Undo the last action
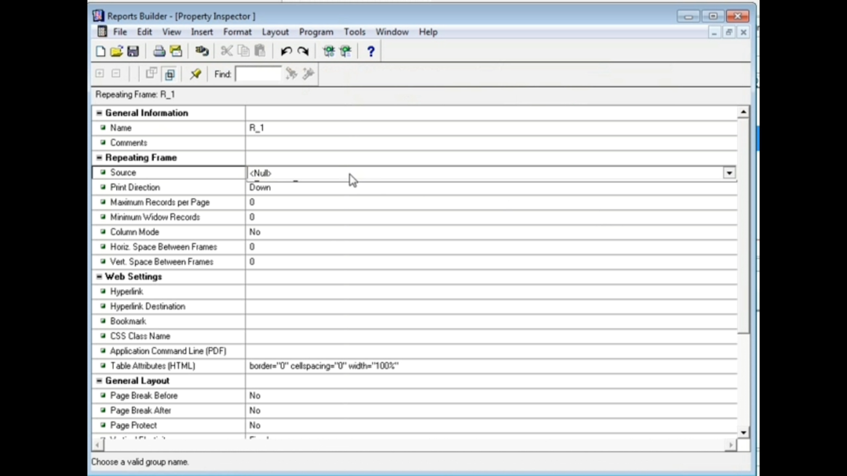Screen dimensions: 847x476 click(286, 51)
